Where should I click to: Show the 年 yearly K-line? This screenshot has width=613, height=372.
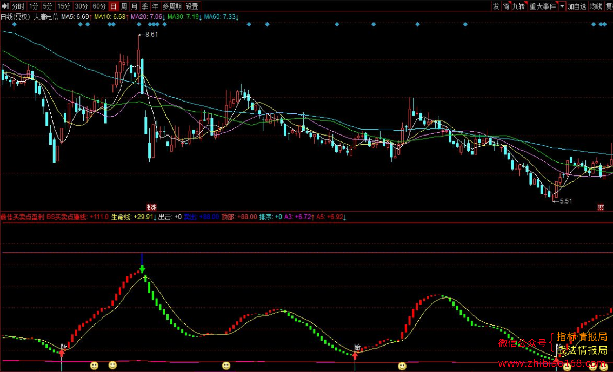[155, 6]
